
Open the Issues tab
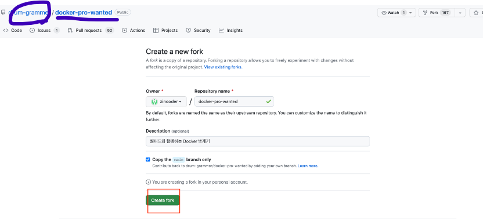point(44,31)
